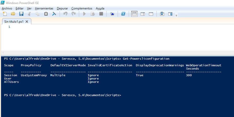This screenshot has width=234, height=117.
Task: Show script pane on the right layout
Action: 143,14
